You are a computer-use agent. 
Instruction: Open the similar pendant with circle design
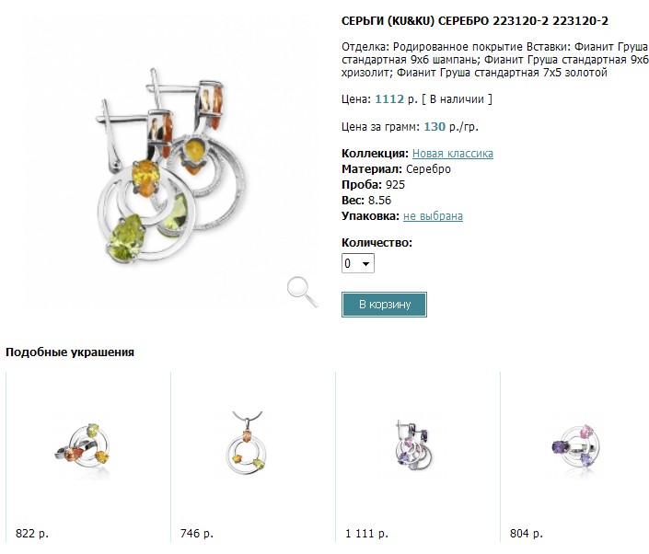point(249,446)
